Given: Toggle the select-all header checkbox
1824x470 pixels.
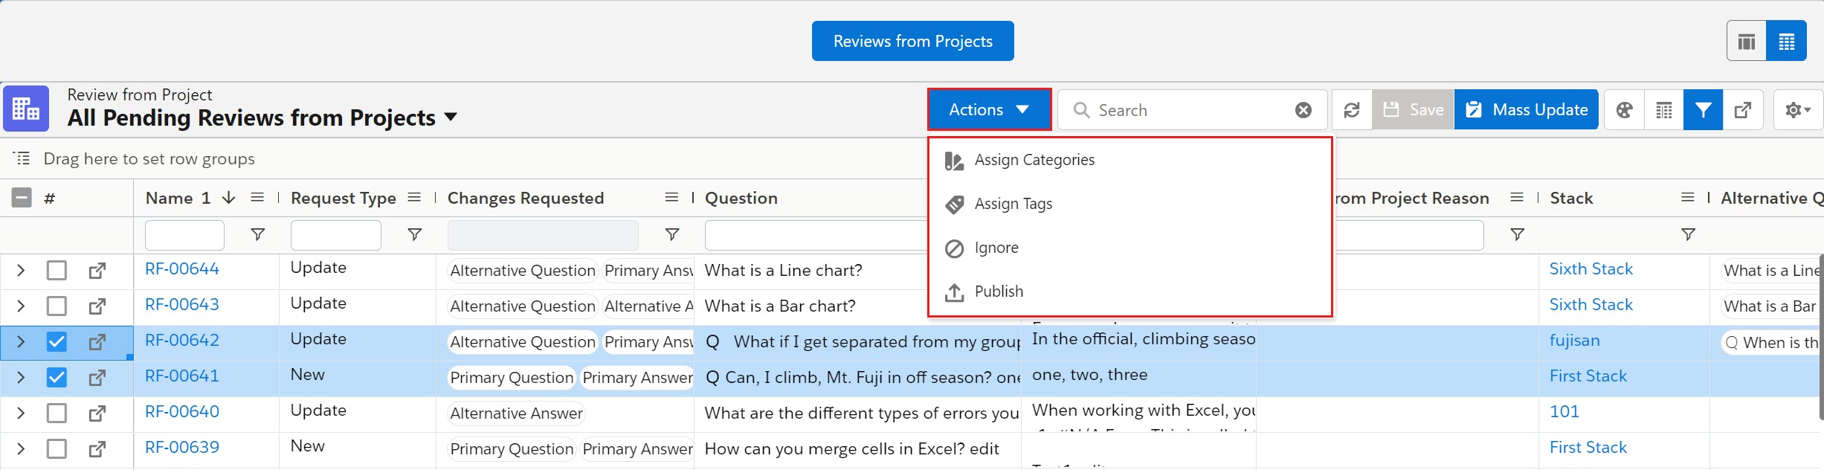Looking at the screenshot, I should pyautogui.click(x=22, y=198).
